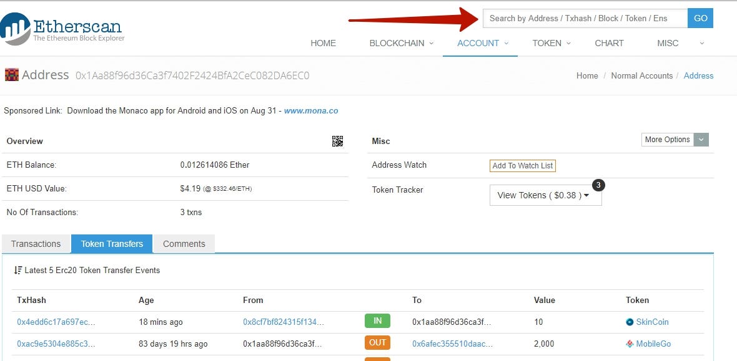Image resolution: width=737 pixels, height=361 pixels.
Task: Open transaction hash 0x4edd6c17a697ec...
Action: pos(56,322)
